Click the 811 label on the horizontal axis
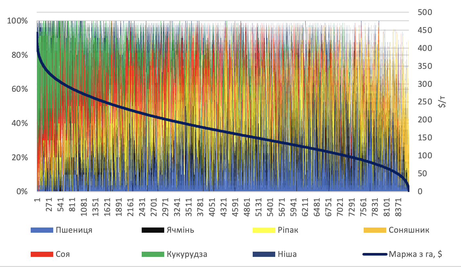 coord(72,205)
